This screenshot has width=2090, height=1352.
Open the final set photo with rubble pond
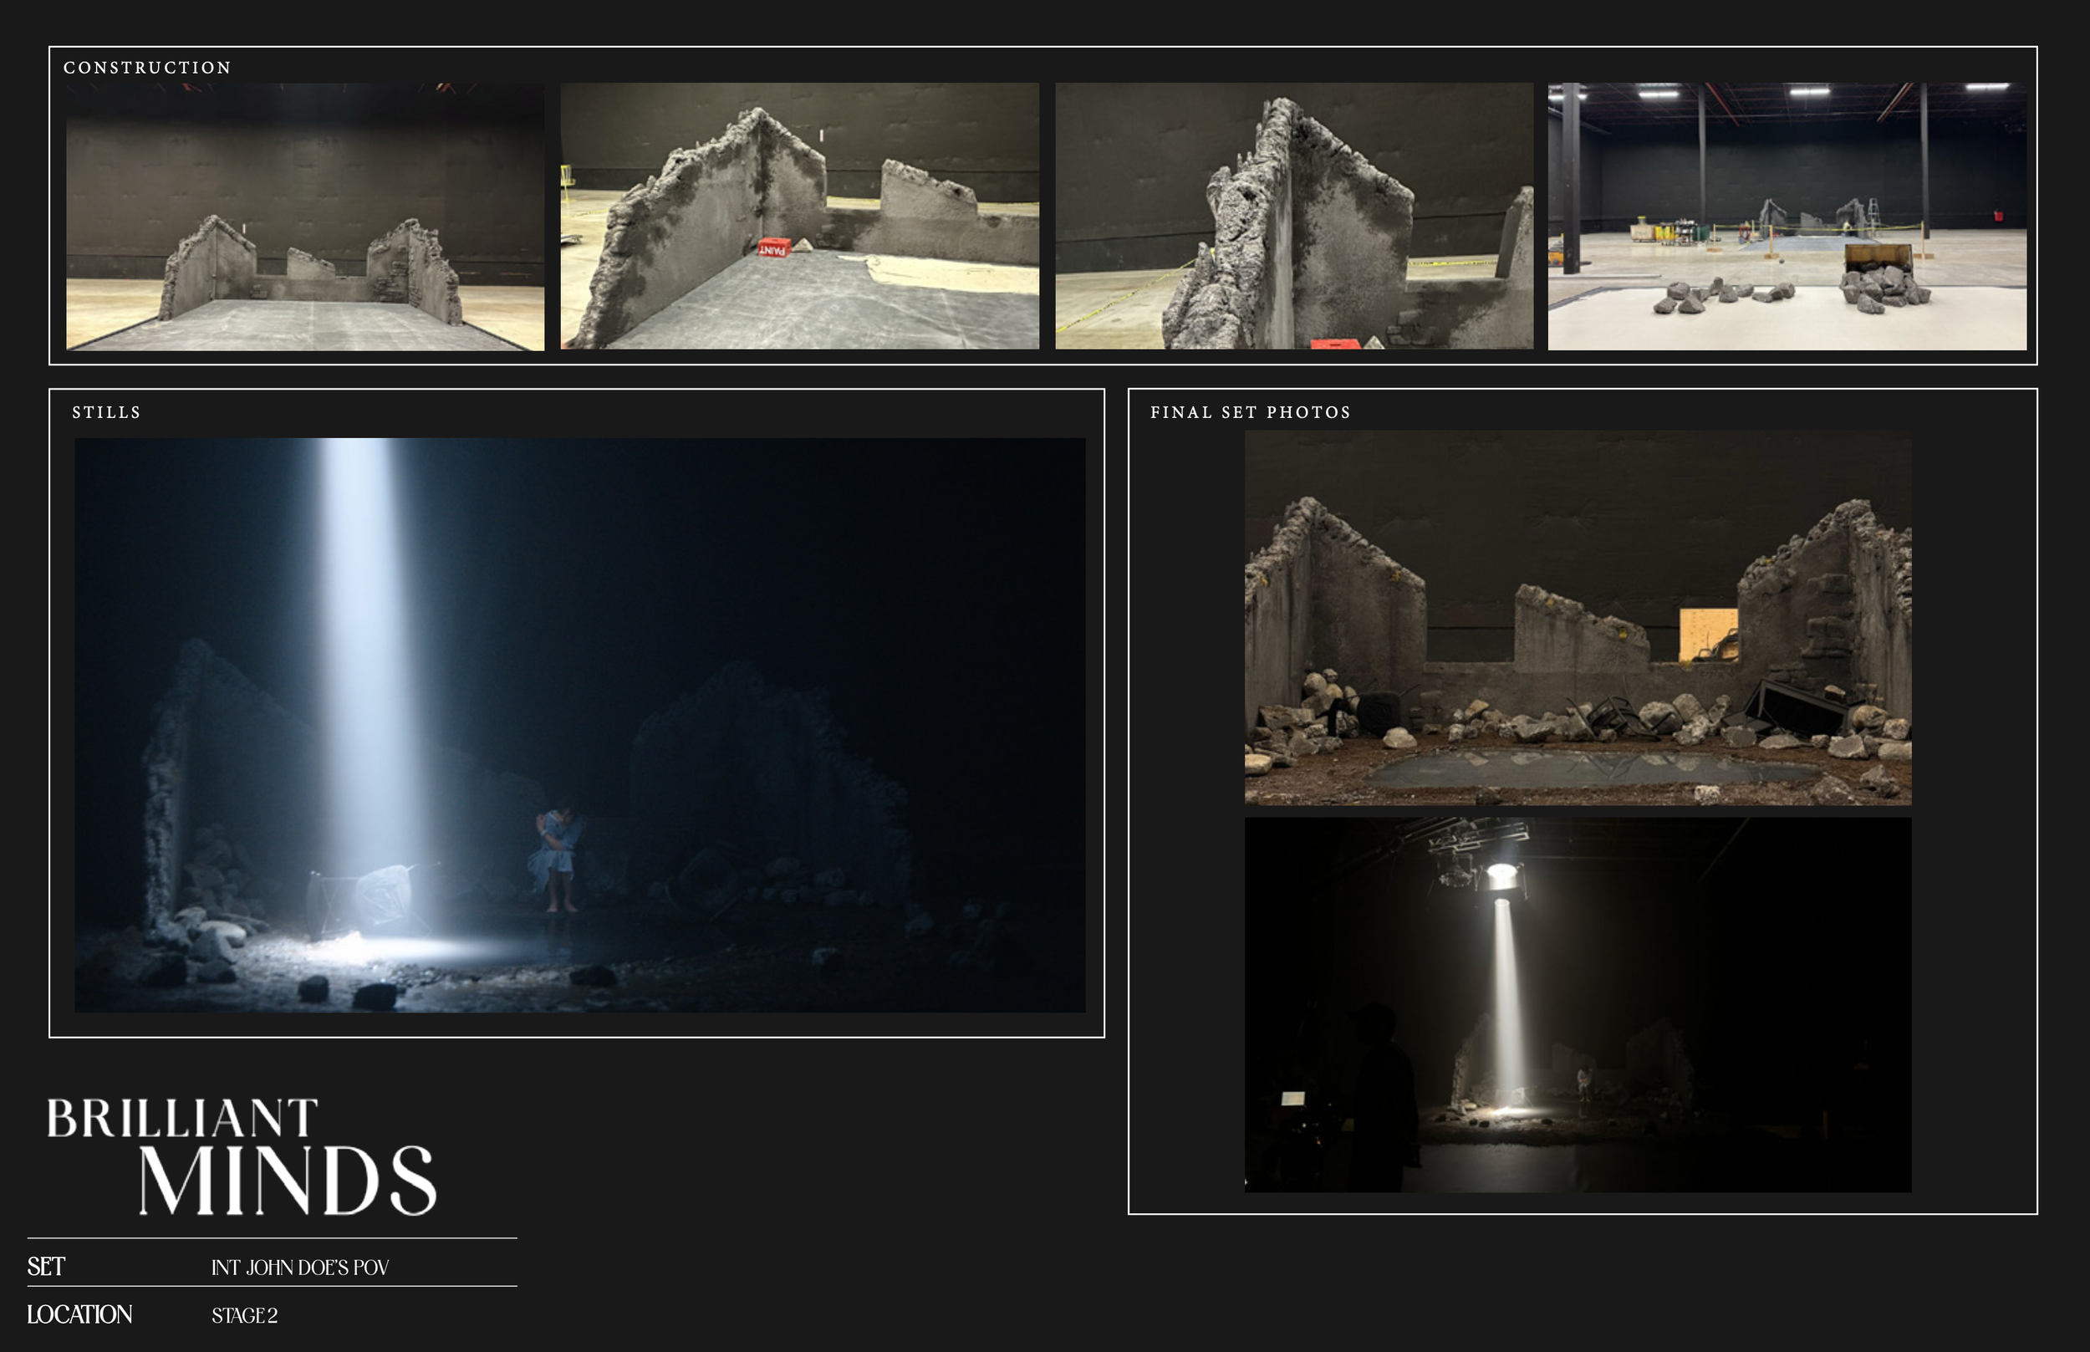pos(1578,617)
